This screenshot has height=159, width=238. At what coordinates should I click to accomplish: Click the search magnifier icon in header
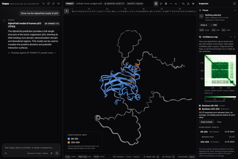click(x=44, y=4)
